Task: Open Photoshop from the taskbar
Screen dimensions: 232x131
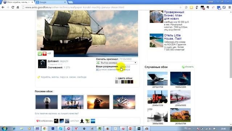Action: (x=53, y=128)
